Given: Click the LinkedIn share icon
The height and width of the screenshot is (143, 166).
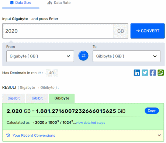Looking at the screenshot, I should pyautogui.click(x=137, y=73).
